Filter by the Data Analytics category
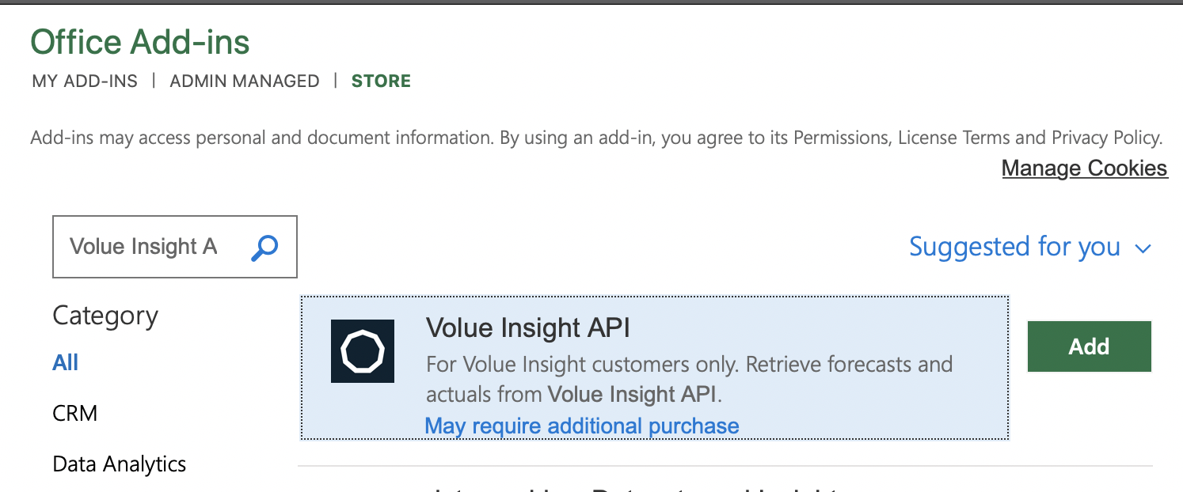The width and height of the screenshot is (1183, 492). point(120,464)
